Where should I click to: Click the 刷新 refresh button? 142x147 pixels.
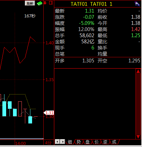coord(30,3)
